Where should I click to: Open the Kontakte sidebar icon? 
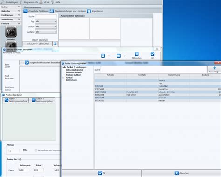(x=11, y=32)
